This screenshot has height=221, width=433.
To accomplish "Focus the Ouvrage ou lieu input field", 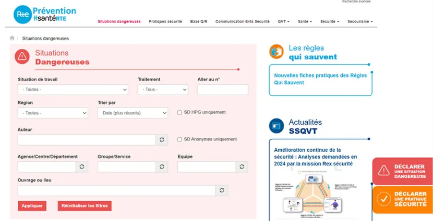I will click(117, 190).
